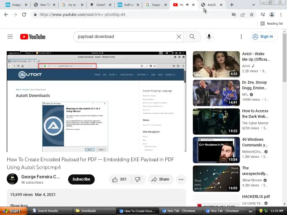Click the 15,695 views text

(x=21, y=195)
